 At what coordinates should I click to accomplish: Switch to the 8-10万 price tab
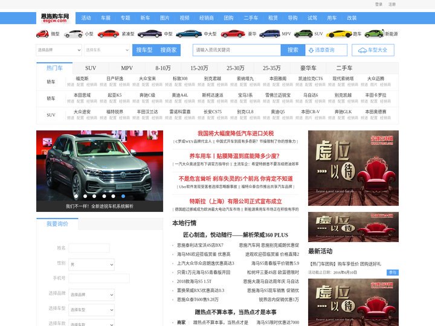163,68
